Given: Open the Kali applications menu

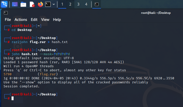Looking at the screenshot, I should pyautogui.click(x=4, y=4).
